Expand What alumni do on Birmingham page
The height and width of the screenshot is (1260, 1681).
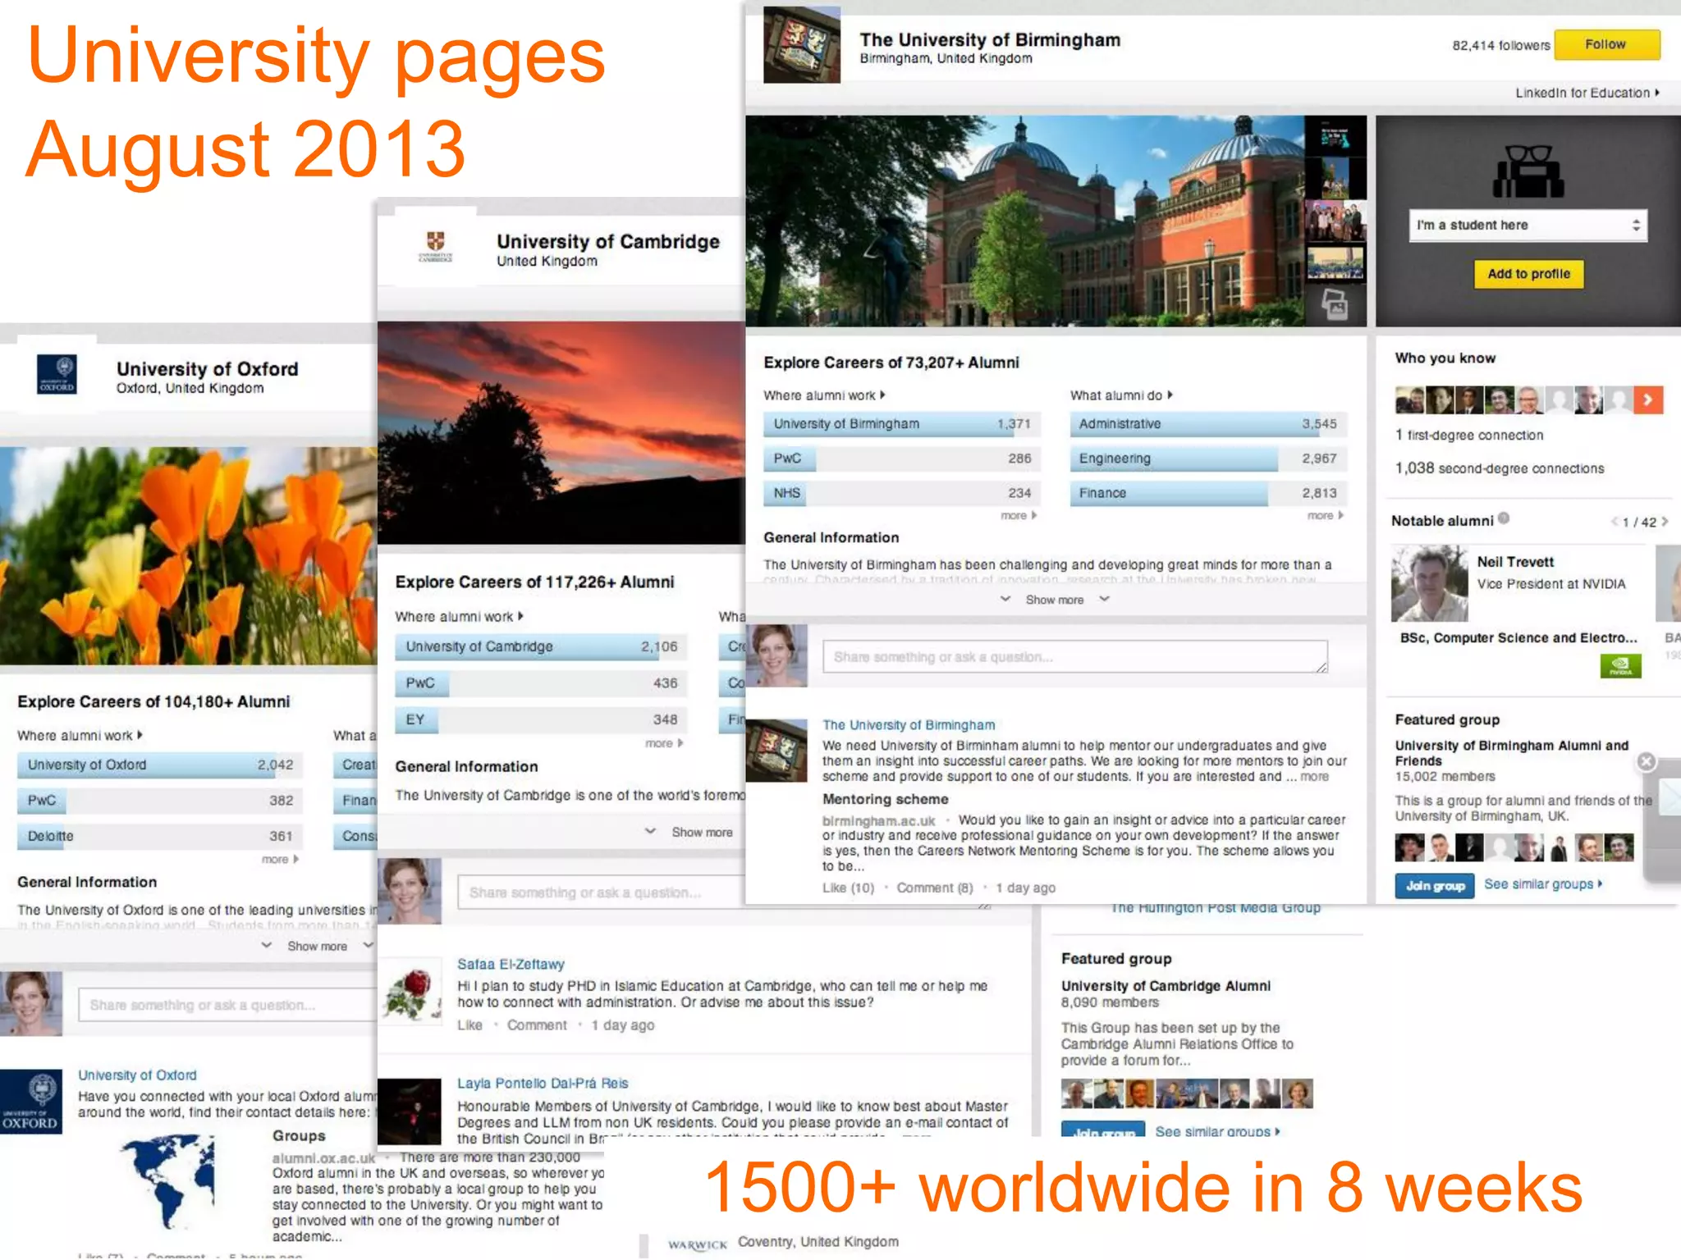coord(1121,395)
